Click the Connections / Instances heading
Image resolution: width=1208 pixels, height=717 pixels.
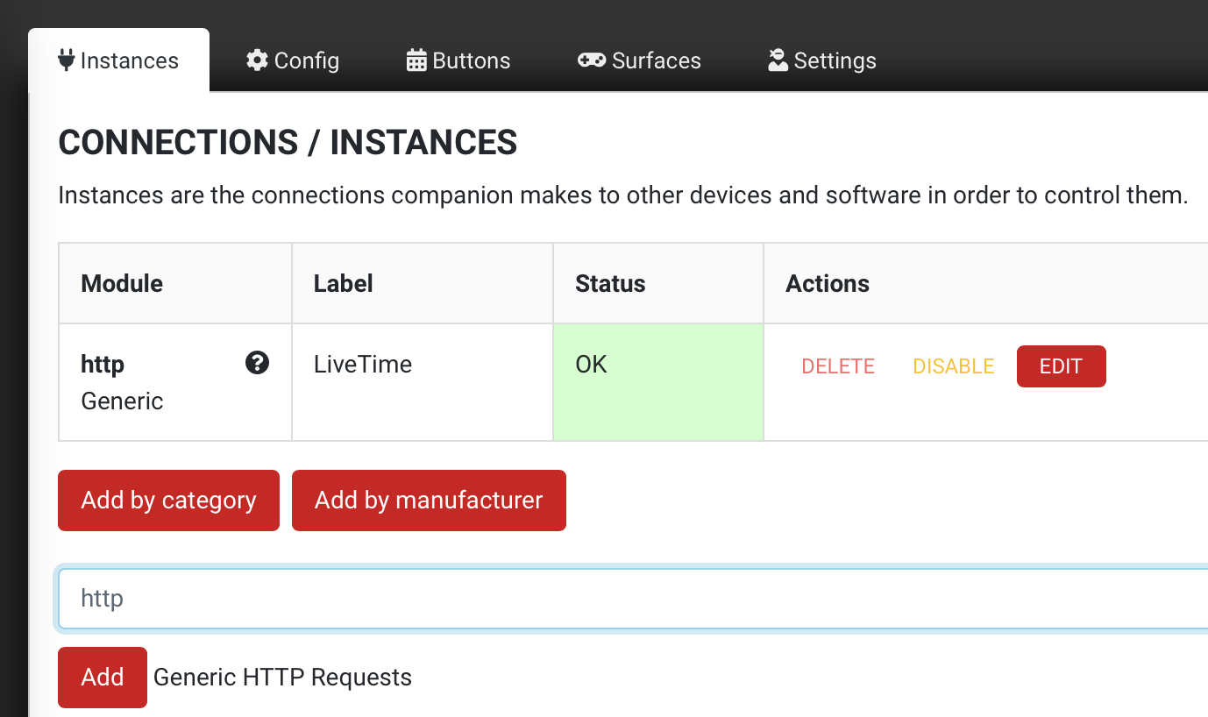tap(288, 142)
